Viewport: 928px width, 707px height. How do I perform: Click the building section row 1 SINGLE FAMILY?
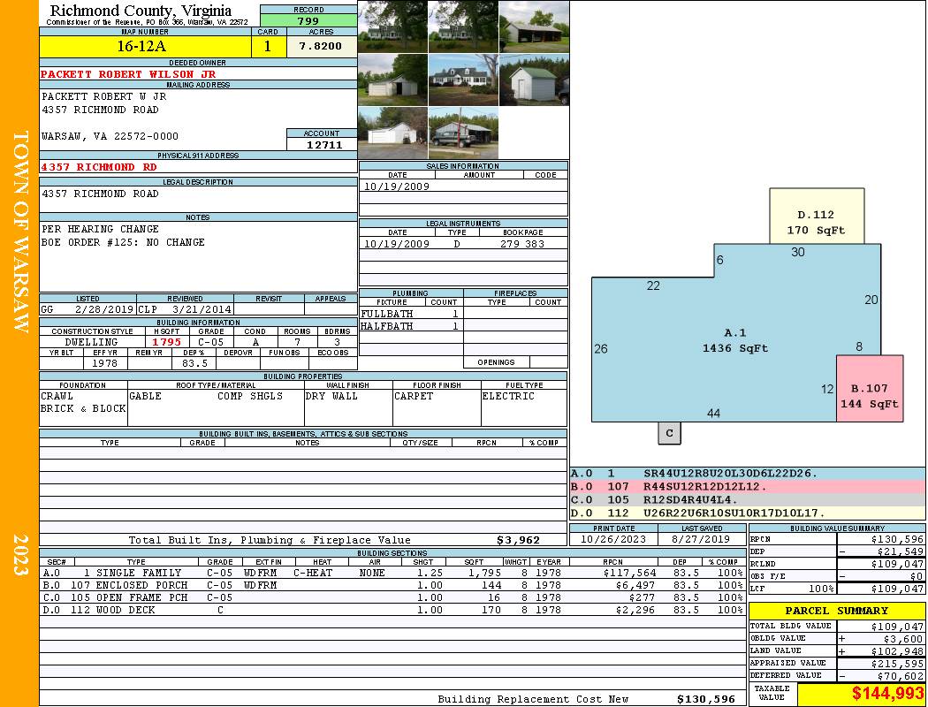(x=392, y=573)
